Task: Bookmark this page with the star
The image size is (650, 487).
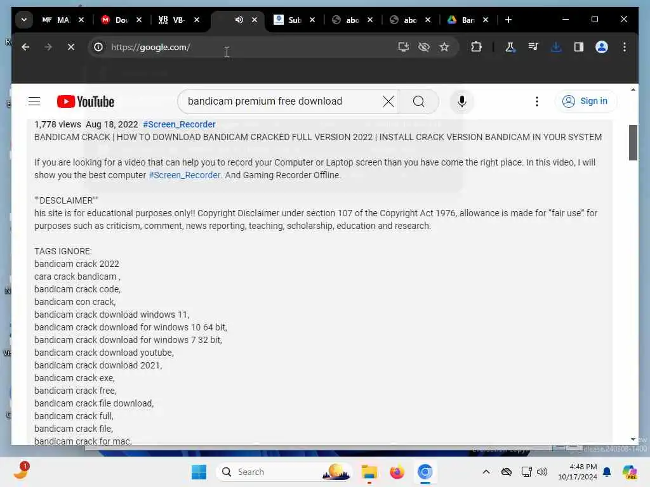Action: click(444, 47)
